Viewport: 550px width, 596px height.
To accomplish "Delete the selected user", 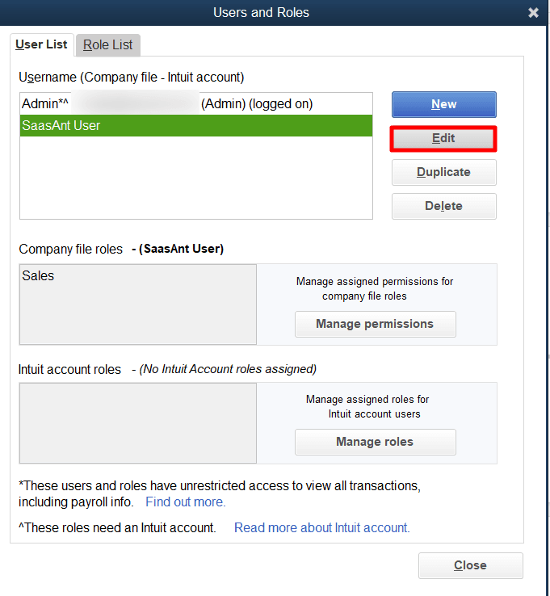I will pyautogui.click(x=444, y=206).
